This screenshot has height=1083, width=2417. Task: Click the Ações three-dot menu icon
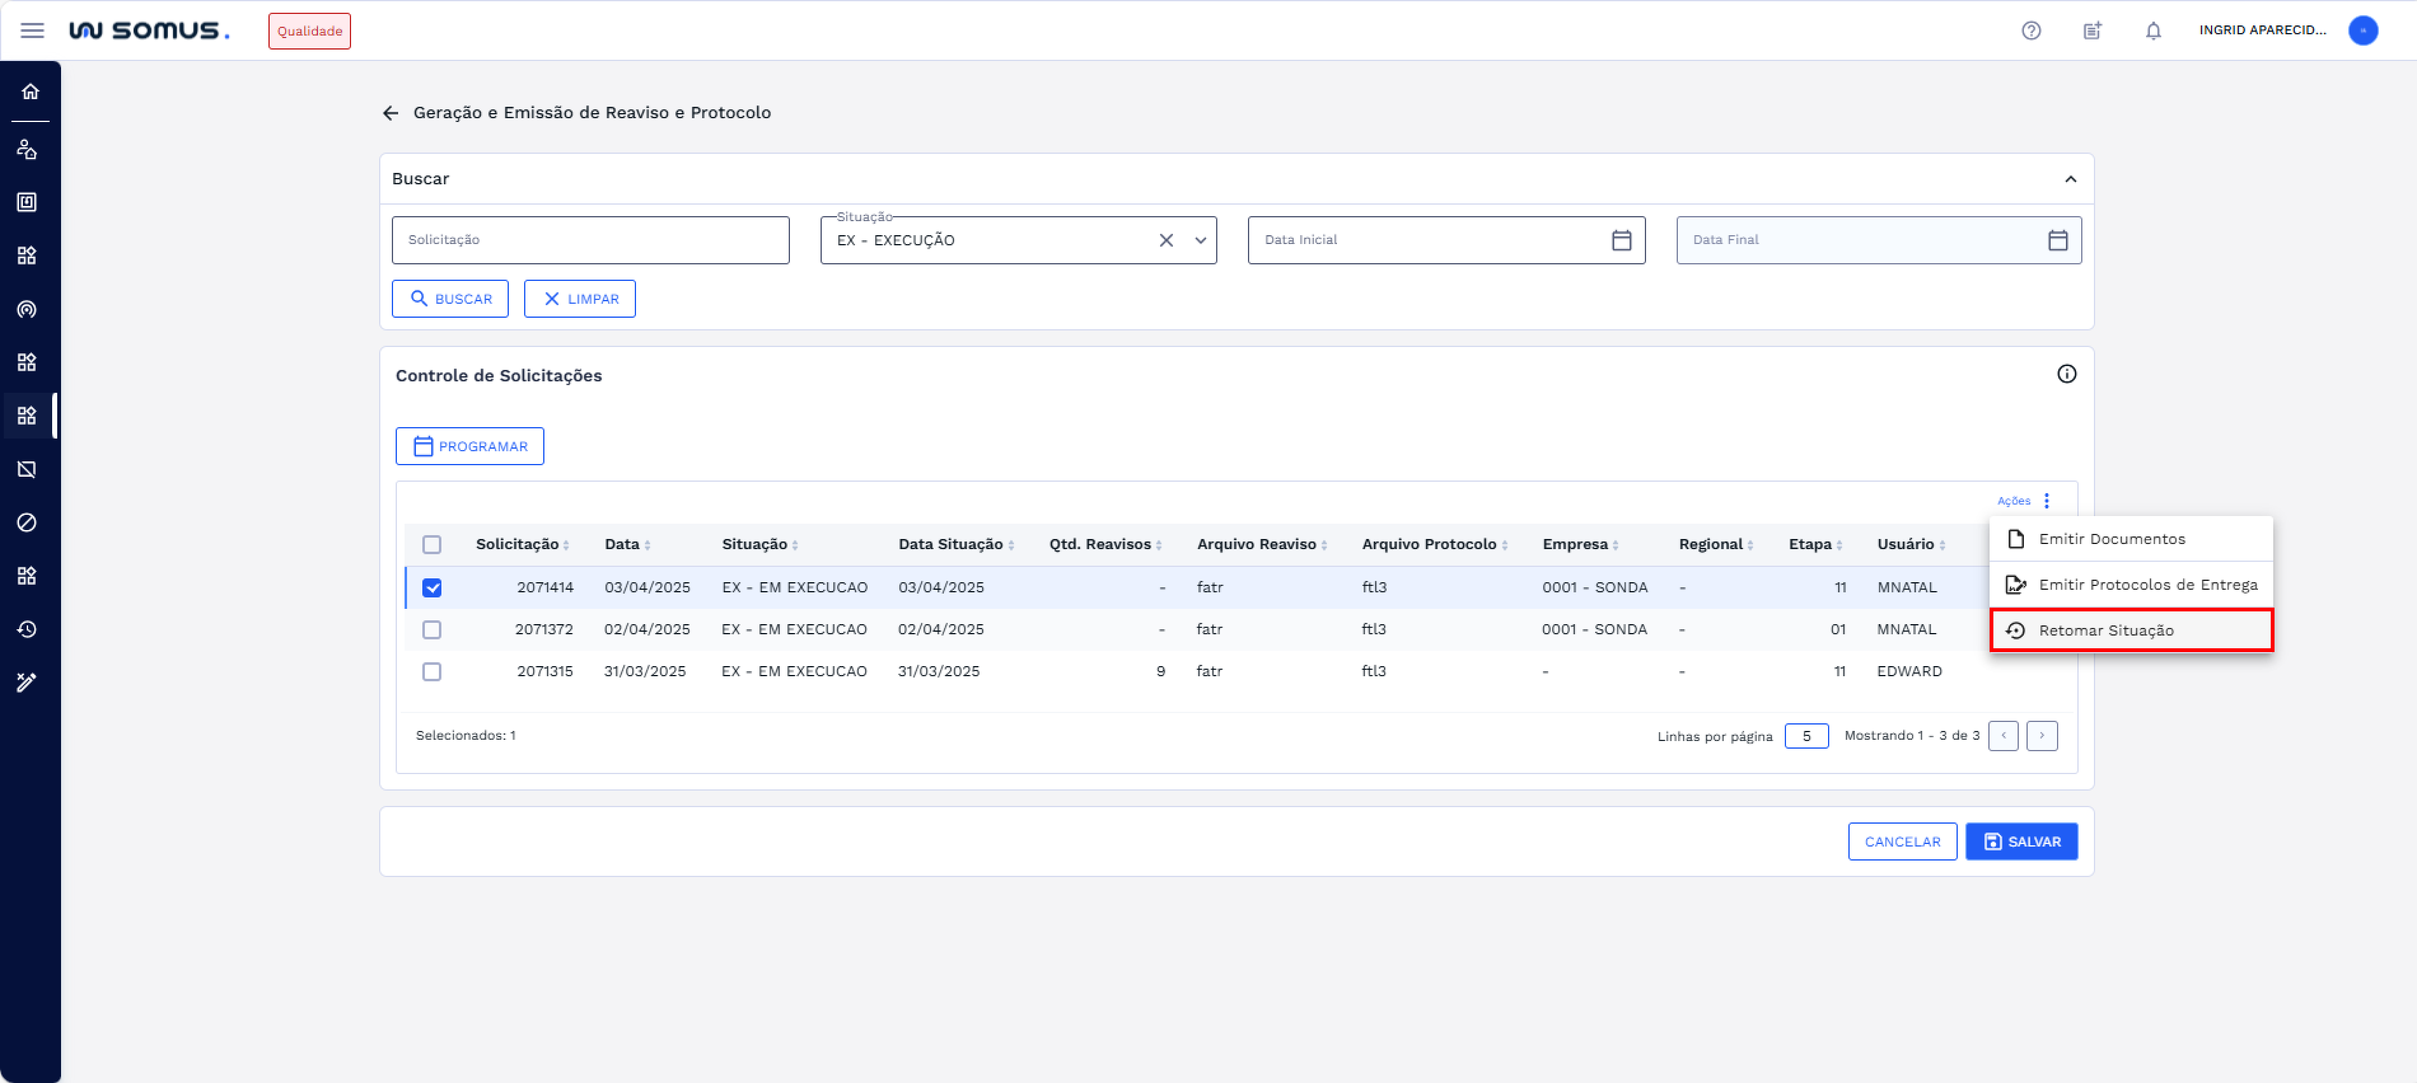[x=2046, y=501]
